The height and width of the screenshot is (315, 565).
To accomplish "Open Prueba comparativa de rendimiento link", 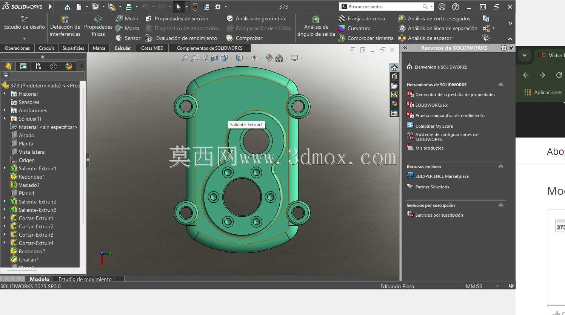I will coord(450,116).
